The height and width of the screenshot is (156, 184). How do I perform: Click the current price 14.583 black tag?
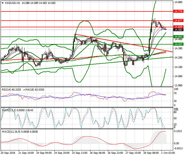click(178, 30)
